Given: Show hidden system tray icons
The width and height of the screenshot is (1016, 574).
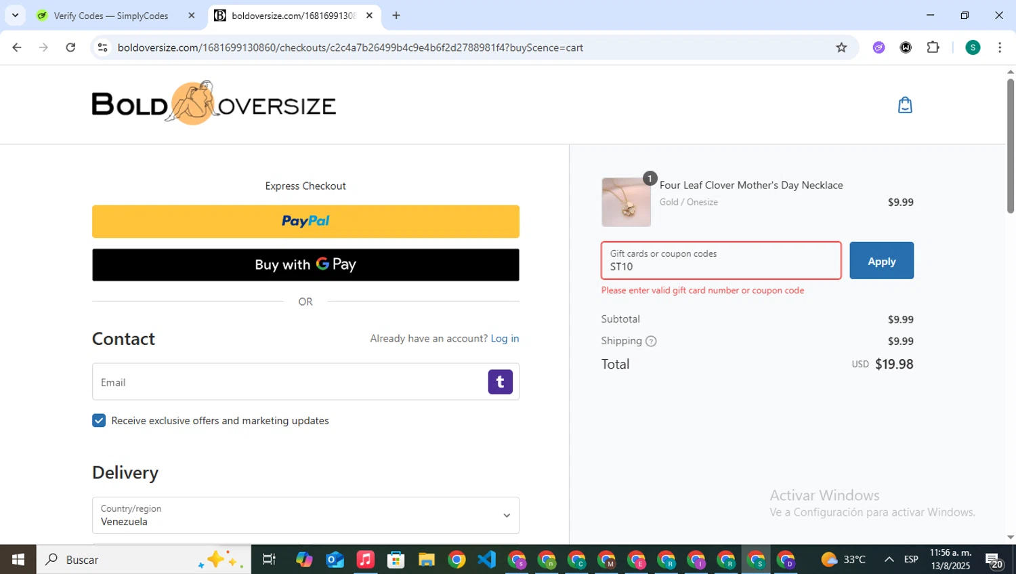Looking at the screenshot, I should click(889, 560).
